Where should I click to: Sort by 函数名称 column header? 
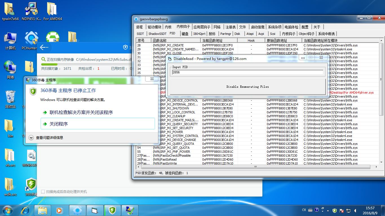[x=176, y=40]
